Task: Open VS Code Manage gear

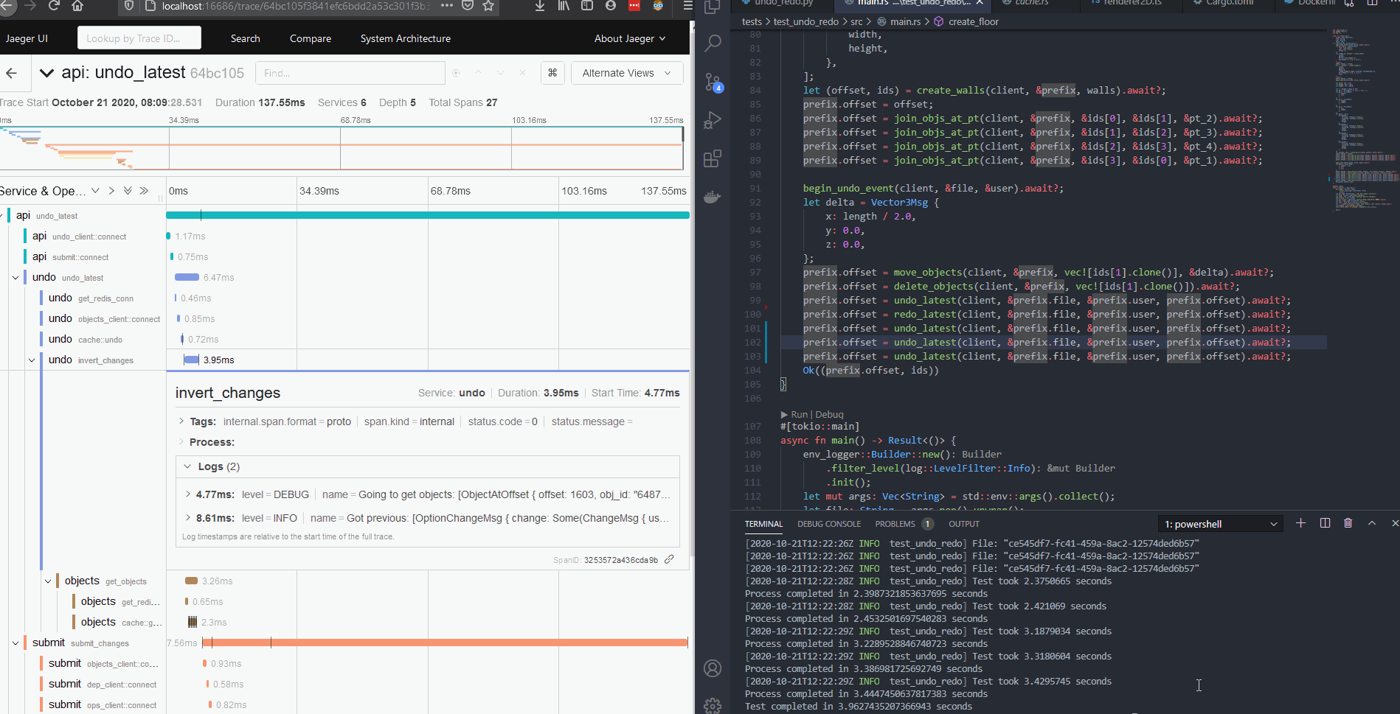Action: [x=713, y=706]
